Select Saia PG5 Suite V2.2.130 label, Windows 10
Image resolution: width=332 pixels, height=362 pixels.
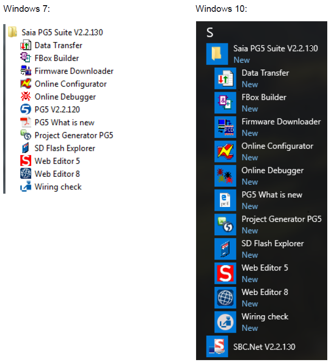276,49
